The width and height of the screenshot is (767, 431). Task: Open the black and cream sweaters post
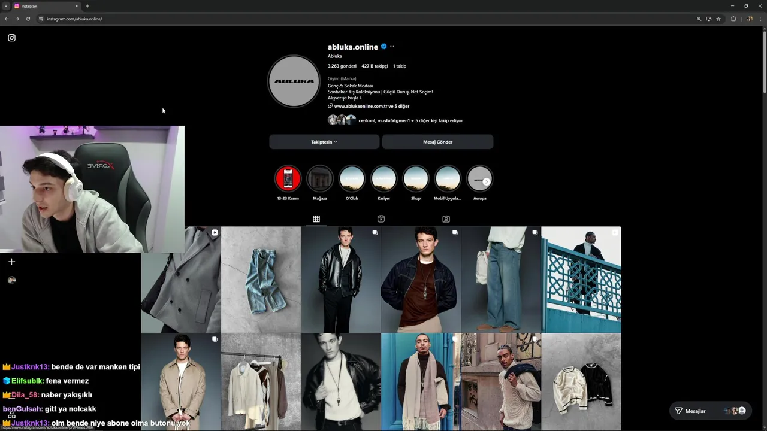[x=581, y=382]
